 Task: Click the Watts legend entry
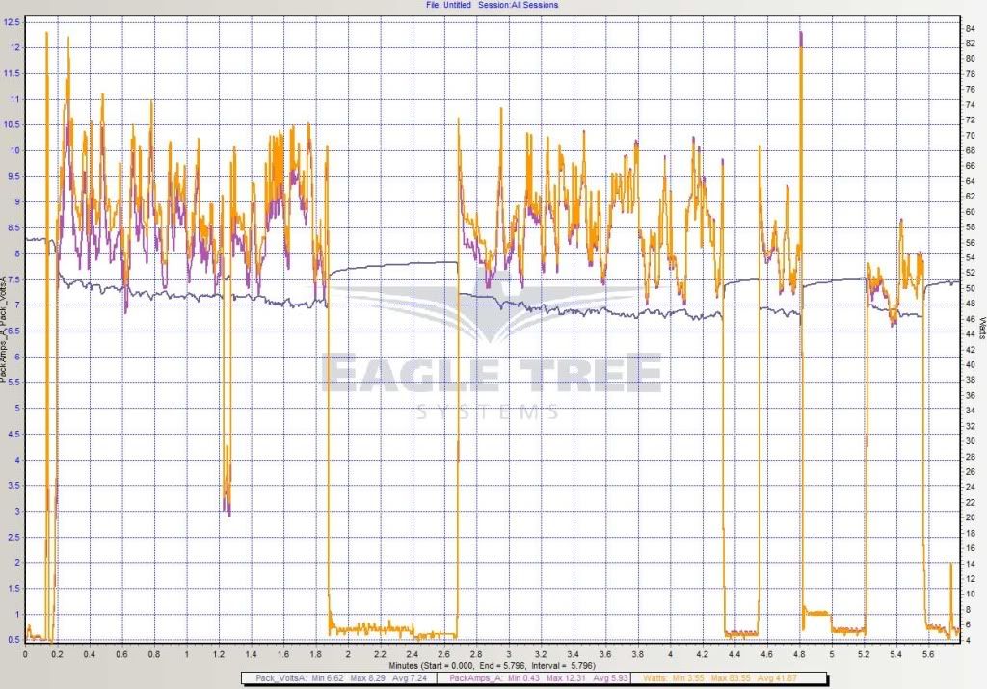[x=719, y=678]
